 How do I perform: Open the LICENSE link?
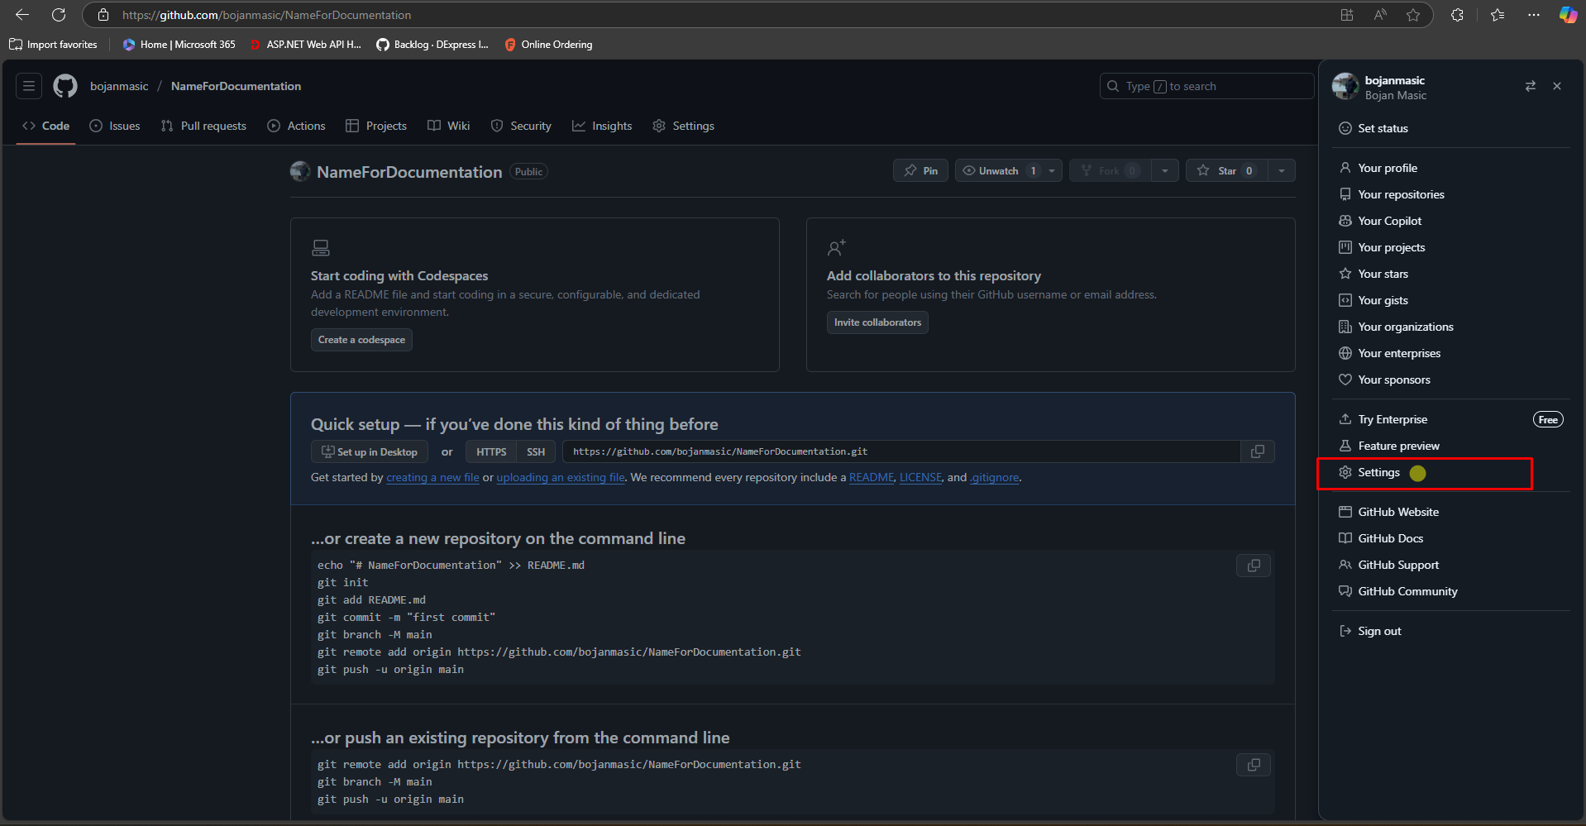pos(920,477)
